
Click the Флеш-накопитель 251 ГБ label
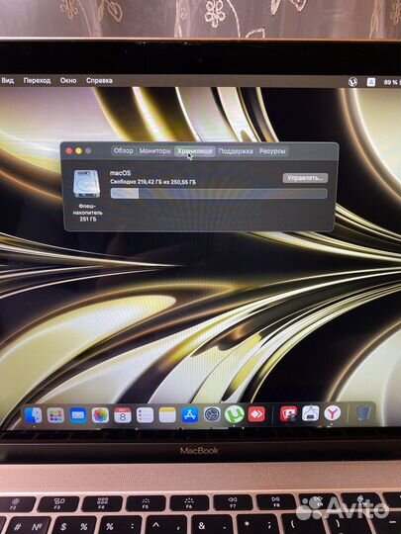click(88, 213)
